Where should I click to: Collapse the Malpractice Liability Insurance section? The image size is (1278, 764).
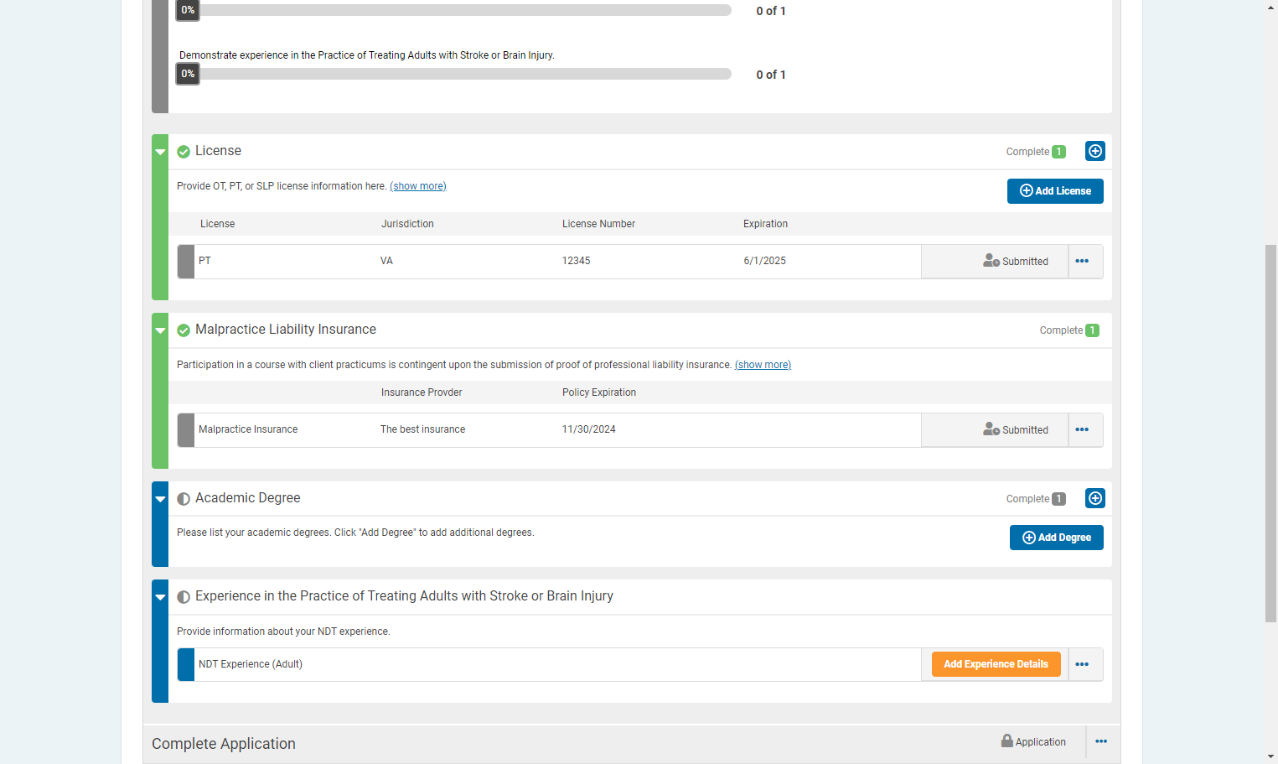160,330
